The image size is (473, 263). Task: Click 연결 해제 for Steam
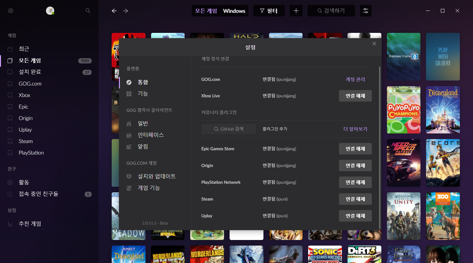tap(355, 199)
